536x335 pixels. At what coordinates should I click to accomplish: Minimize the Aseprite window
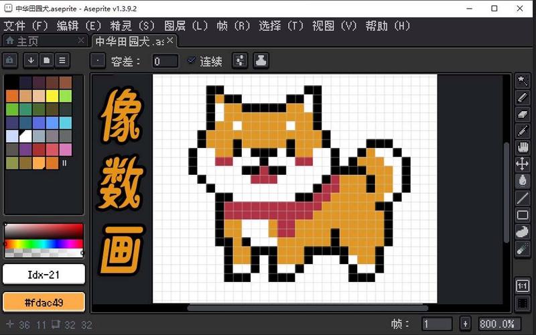(x=470, y=9)
